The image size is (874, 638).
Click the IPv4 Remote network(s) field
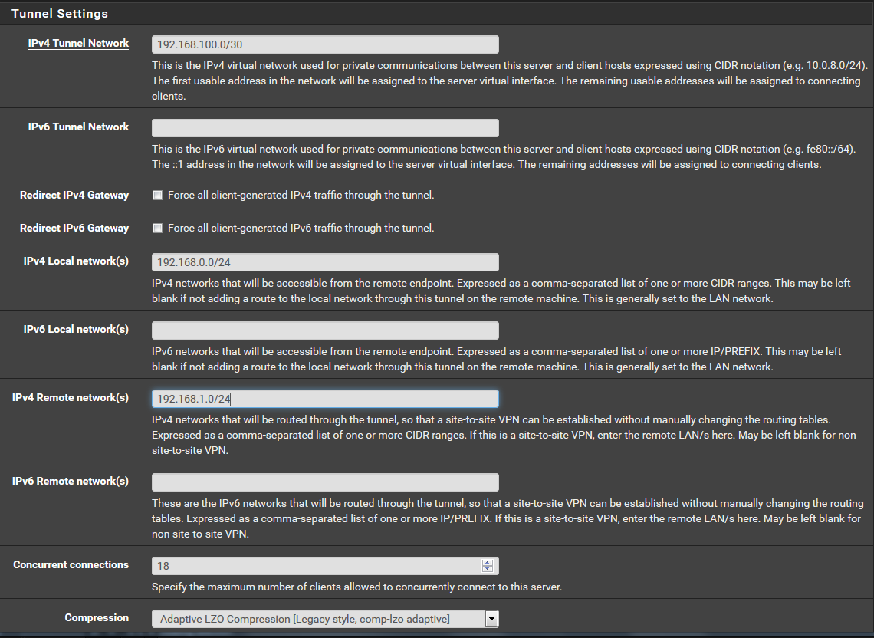(325, 399)
